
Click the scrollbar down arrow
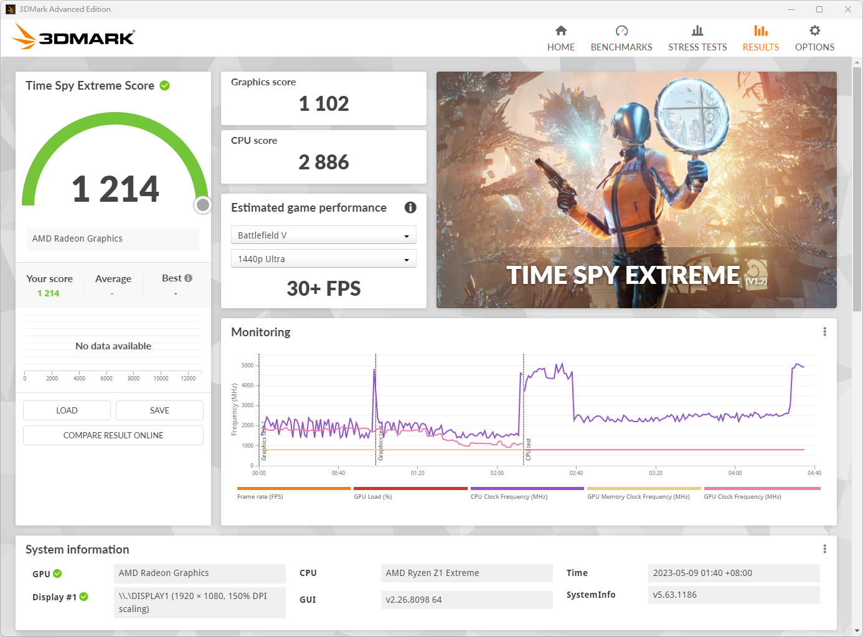[x=857, y=631]
